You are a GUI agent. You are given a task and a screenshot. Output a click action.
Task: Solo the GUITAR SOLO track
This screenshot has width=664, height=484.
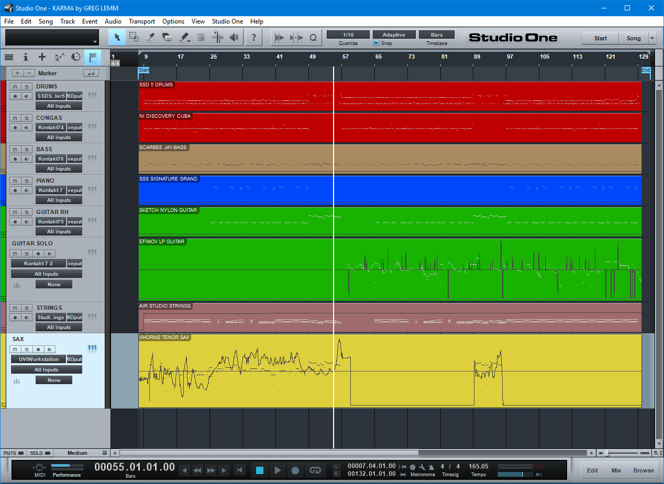click(26, 254)
